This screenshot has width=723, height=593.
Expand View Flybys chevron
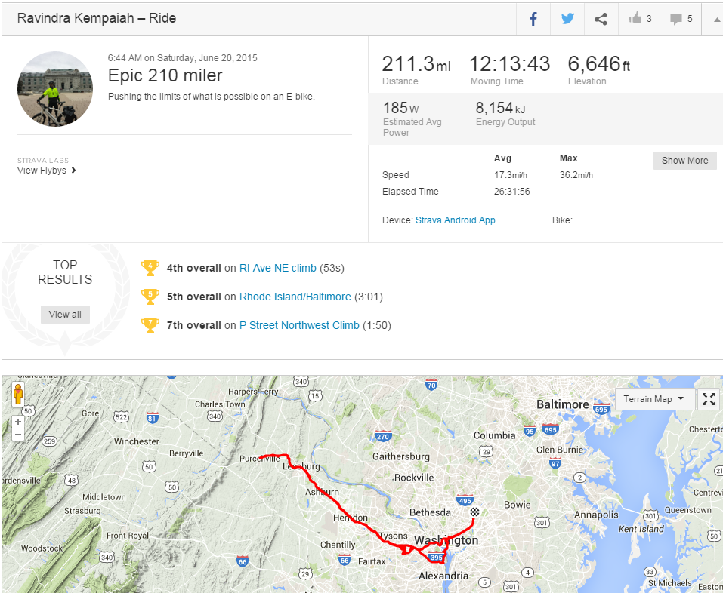point(73,171)
